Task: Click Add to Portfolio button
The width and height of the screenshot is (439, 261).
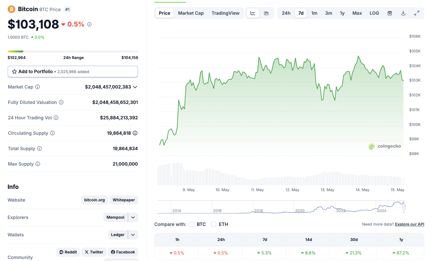Action: pos(73,71)
